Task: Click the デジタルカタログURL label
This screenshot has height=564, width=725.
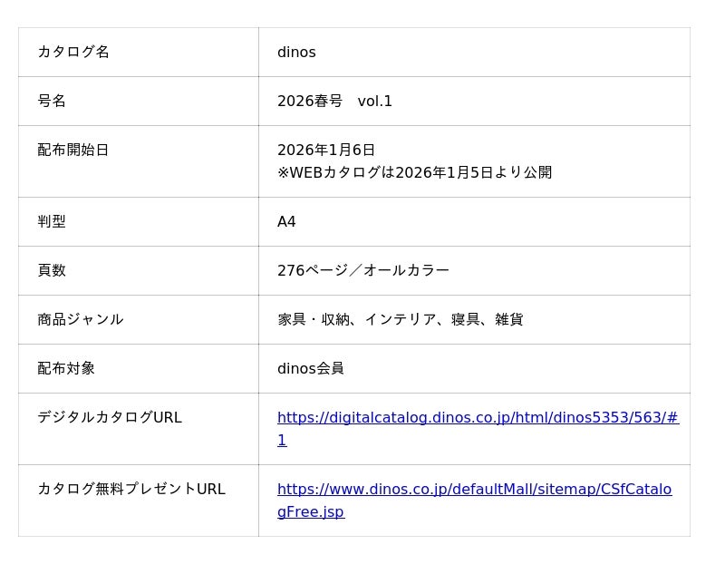Action: coord(110,417)
